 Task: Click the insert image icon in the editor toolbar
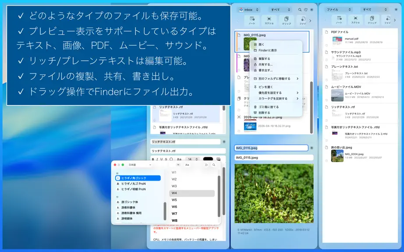[218, 159]
